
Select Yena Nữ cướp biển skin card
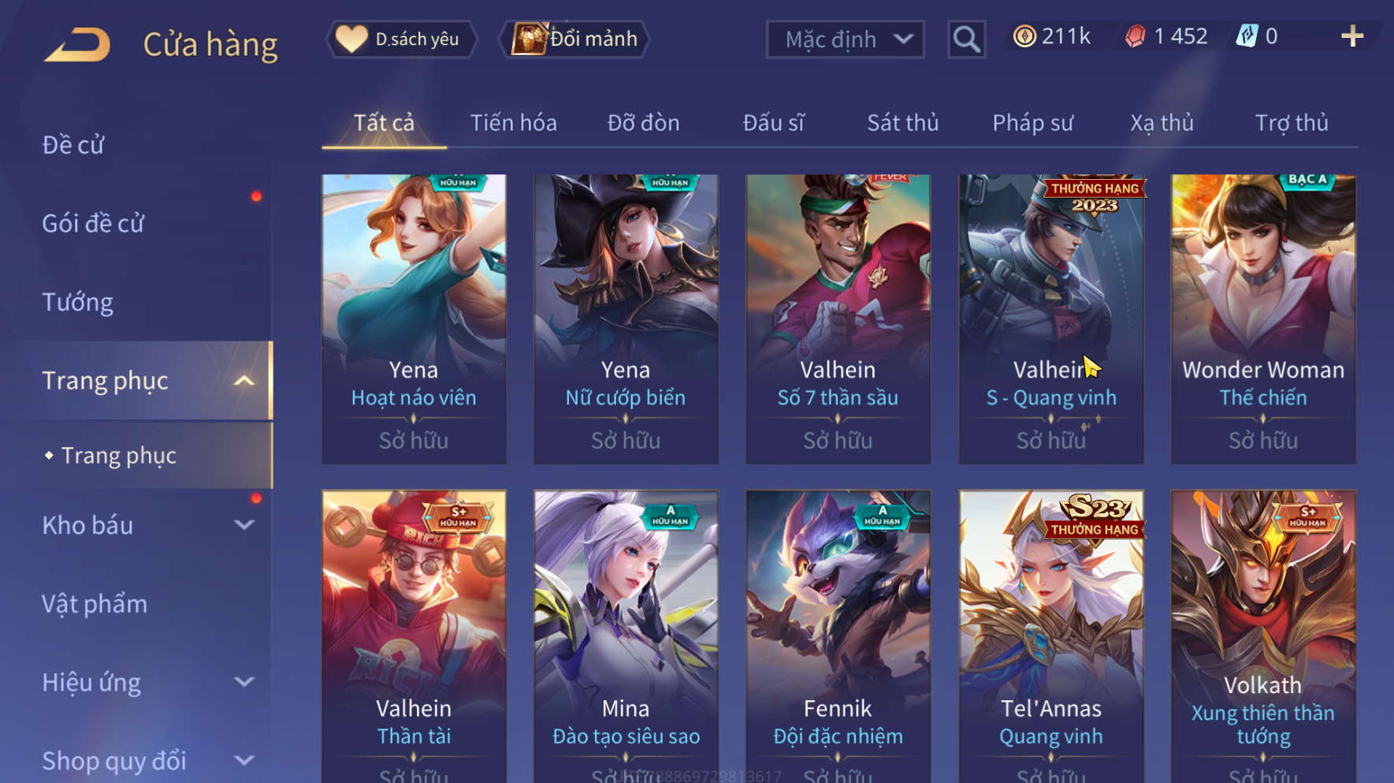click(626, 319)
